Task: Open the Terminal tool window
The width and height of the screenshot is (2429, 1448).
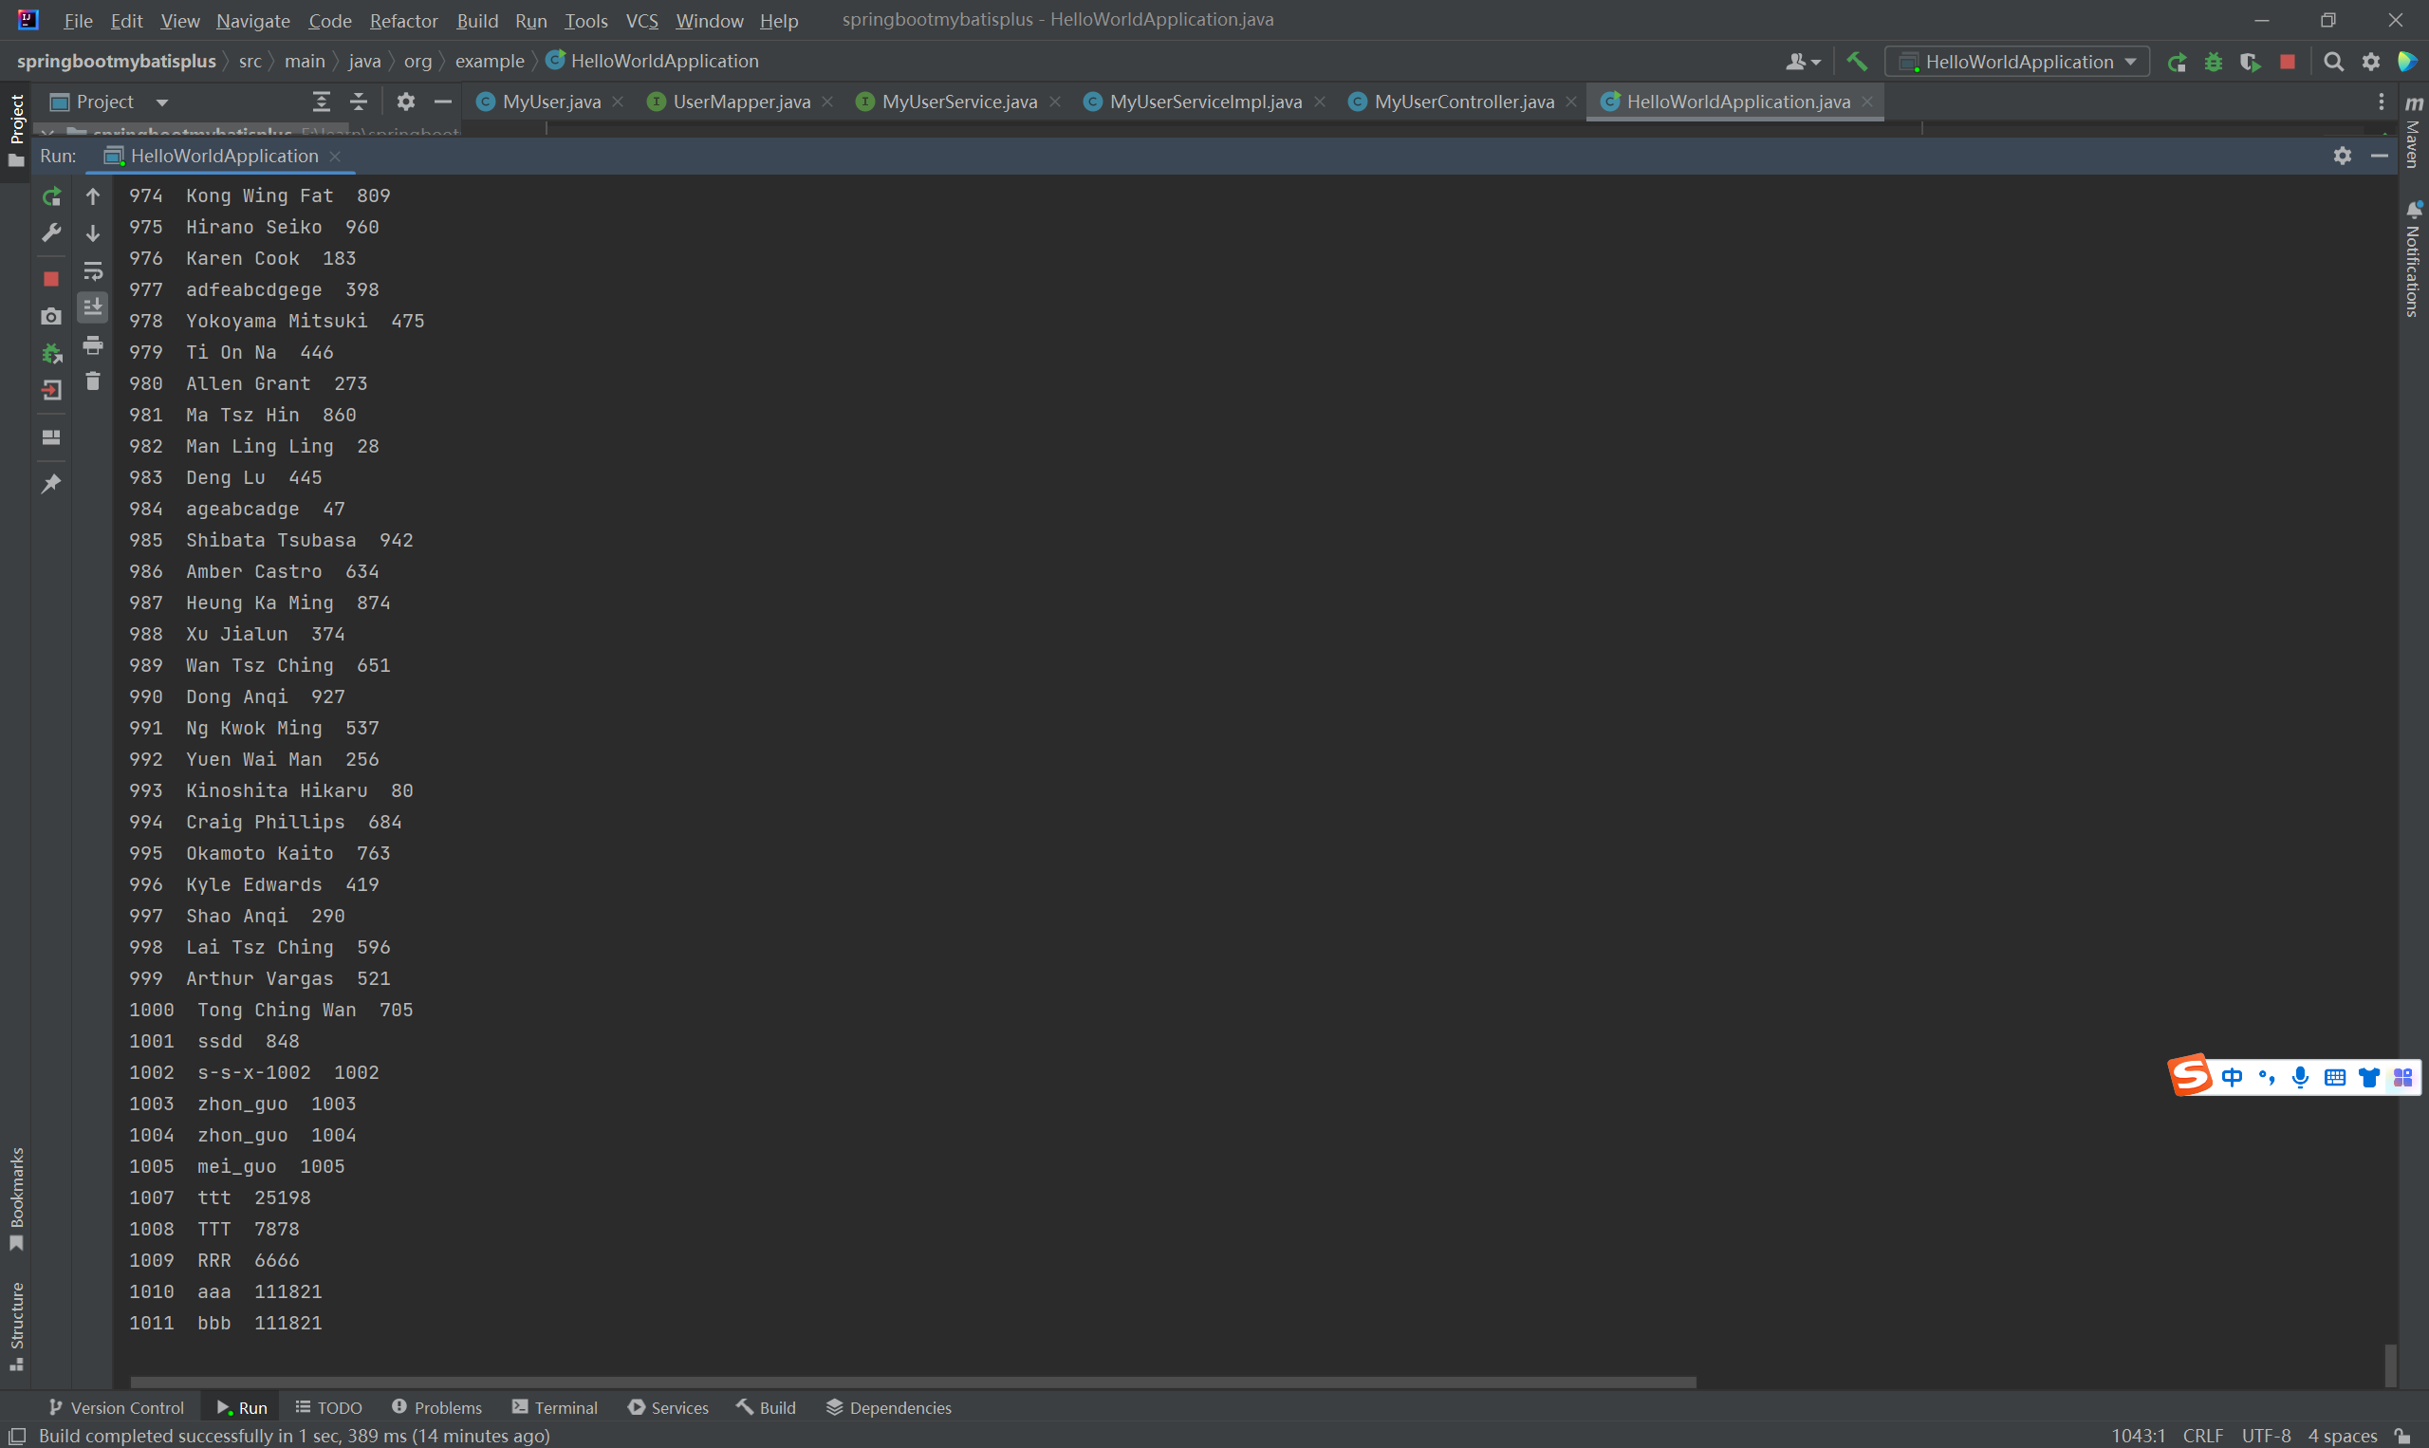Action: click(554, 1407)
